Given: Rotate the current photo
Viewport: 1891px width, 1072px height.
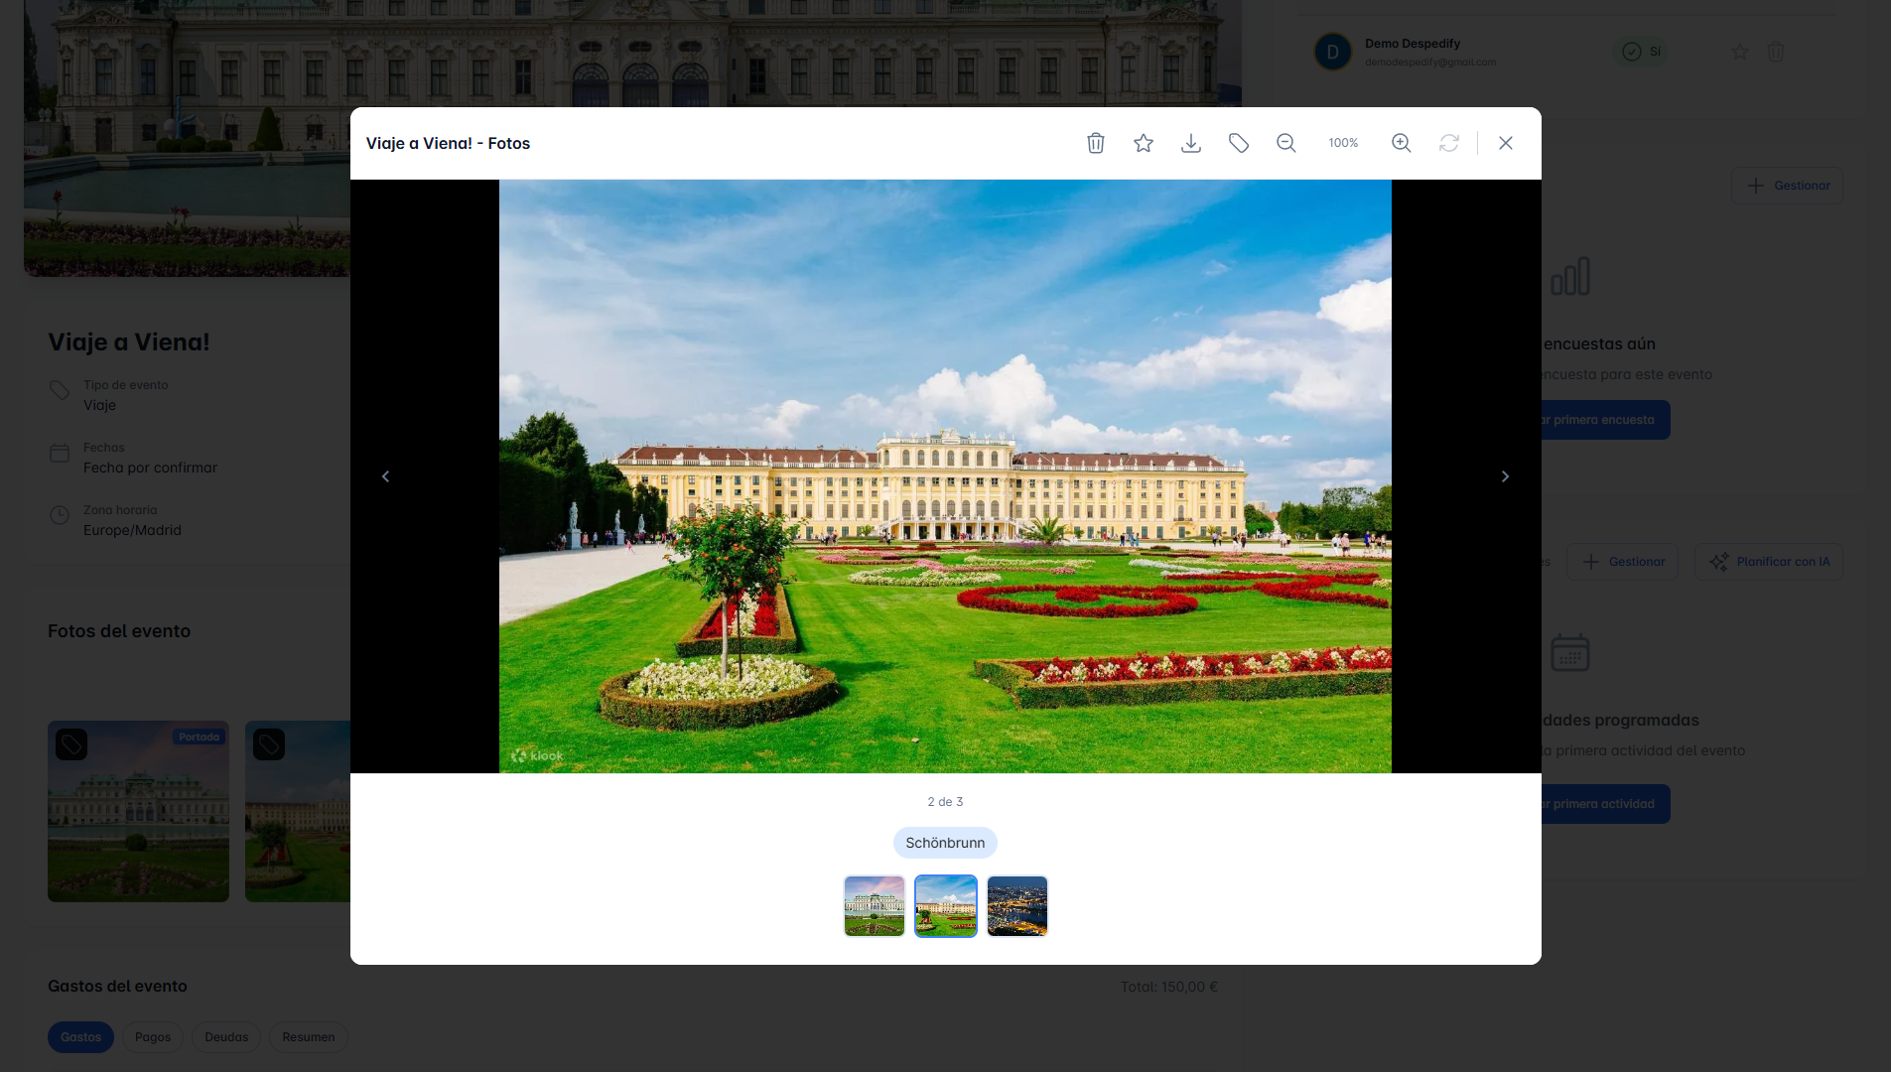Looking at the screenshot, I should tap(1448, 143).
